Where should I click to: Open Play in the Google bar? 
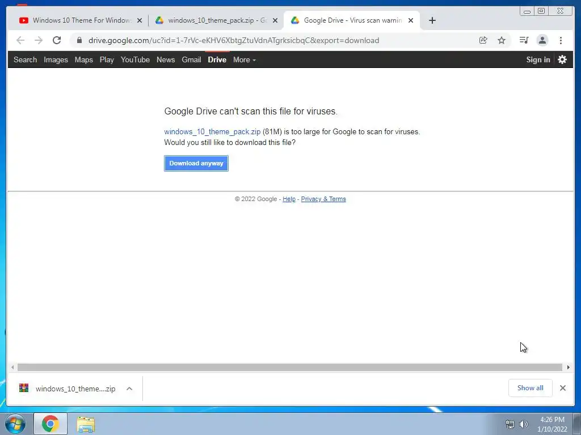click(x=106, y=59)
